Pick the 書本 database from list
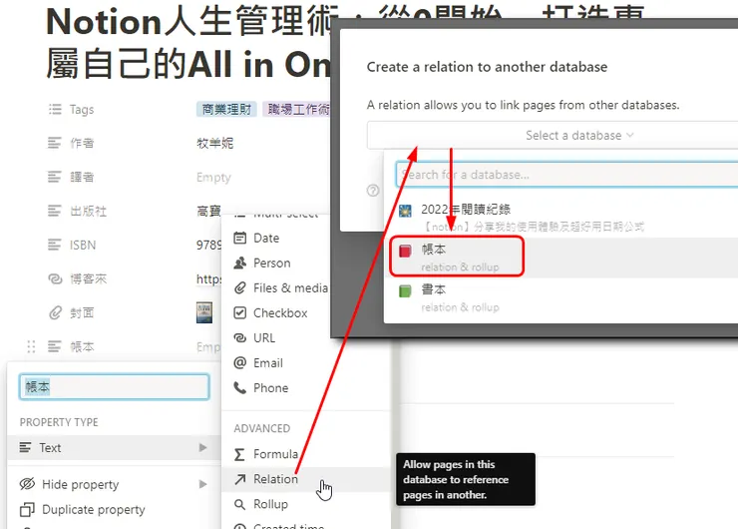Viewport: 738px width, 529px height. 561,297
